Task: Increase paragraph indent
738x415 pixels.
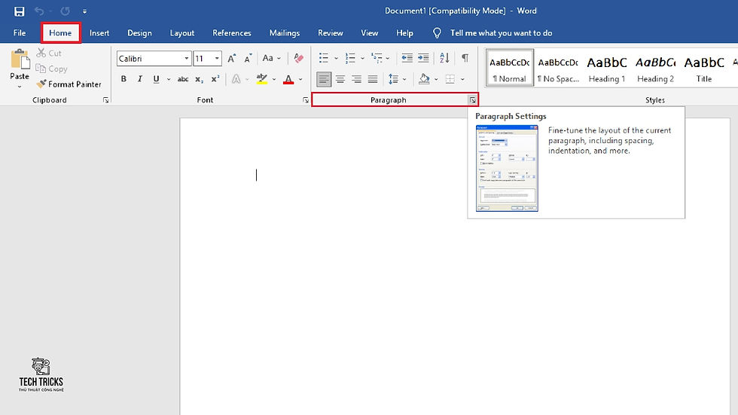Action: coord(423,58)
